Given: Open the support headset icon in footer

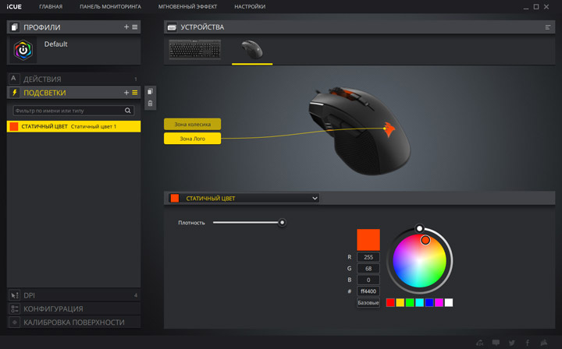Looking at the screenshot, I should [x=479, y=343].
